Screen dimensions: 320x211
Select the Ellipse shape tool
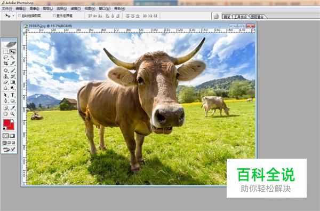pos(13,101)
